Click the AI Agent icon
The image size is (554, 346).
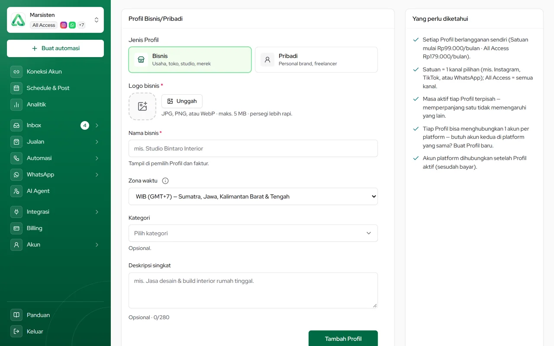pos(16,191)
